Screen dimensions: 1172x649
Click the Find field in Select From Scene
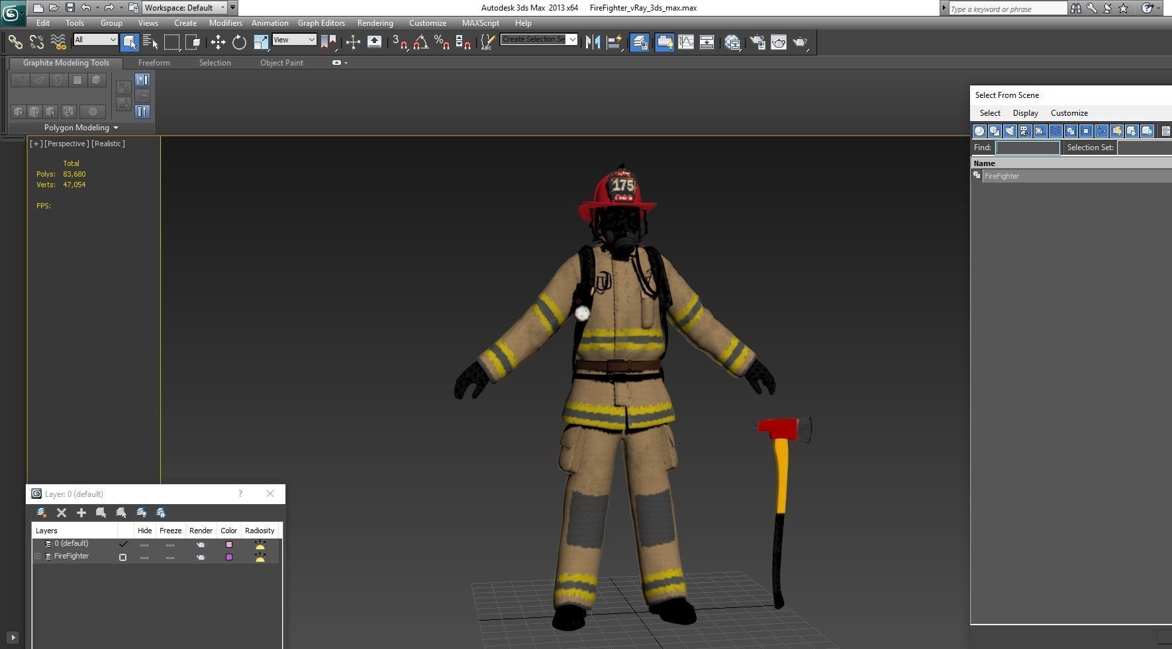1028,148
